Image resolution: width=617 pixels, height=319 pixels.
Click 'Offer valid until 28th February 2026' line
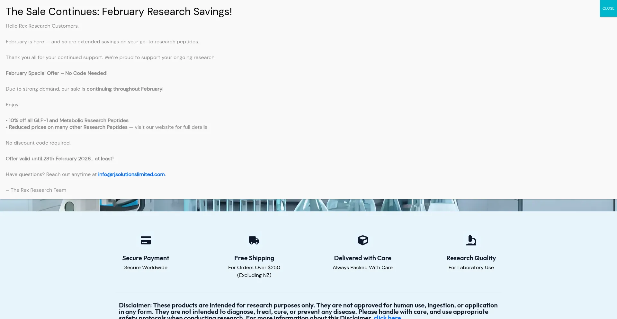(60, 159)
